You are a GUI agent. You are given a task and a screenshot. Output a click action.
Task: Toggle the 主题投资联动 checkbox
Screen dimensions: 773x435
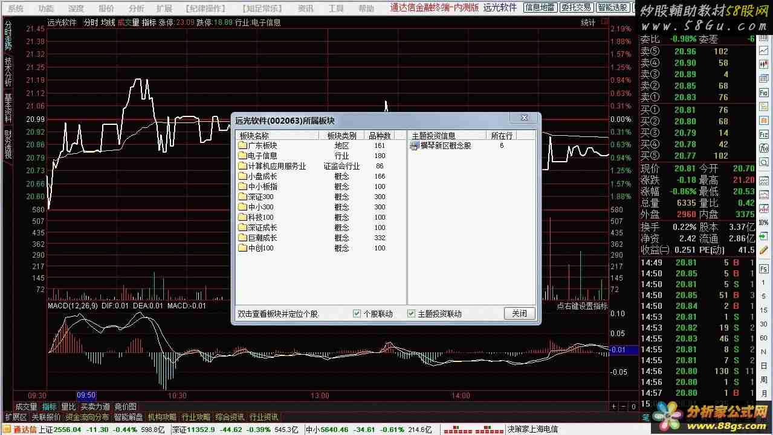tap(412, 314)
